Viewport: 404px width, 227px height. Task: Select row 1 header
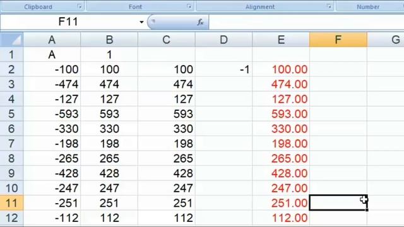(11, 55)
